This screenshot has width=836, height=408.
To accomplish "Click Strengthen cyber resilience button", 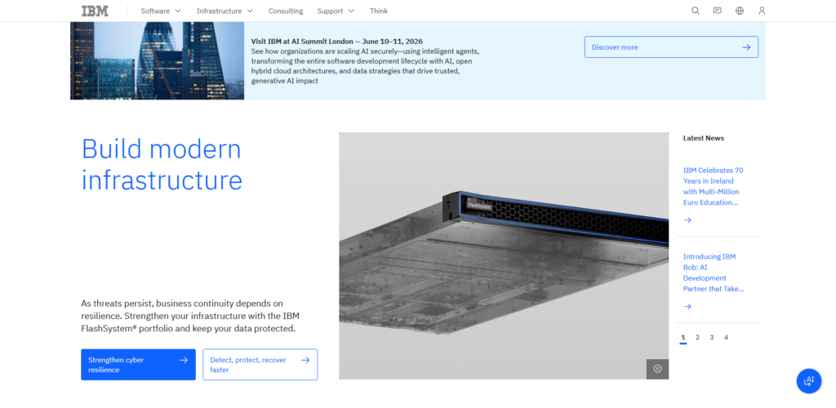I will point(138,364).
